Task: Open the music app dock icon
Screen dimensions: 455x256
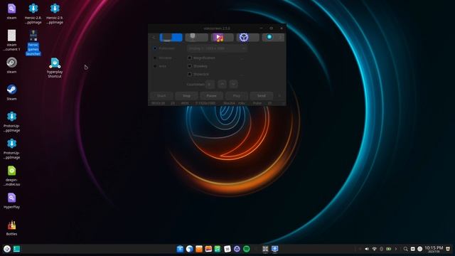Action: point(218,249)
